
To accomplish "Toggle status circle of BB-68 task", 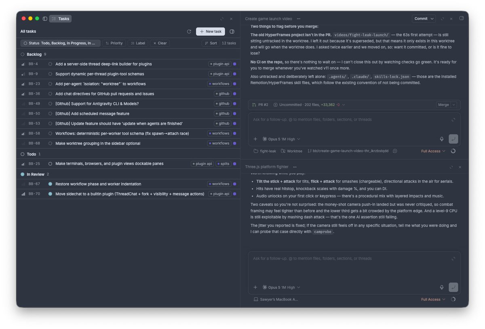I will tap(50, 143).
